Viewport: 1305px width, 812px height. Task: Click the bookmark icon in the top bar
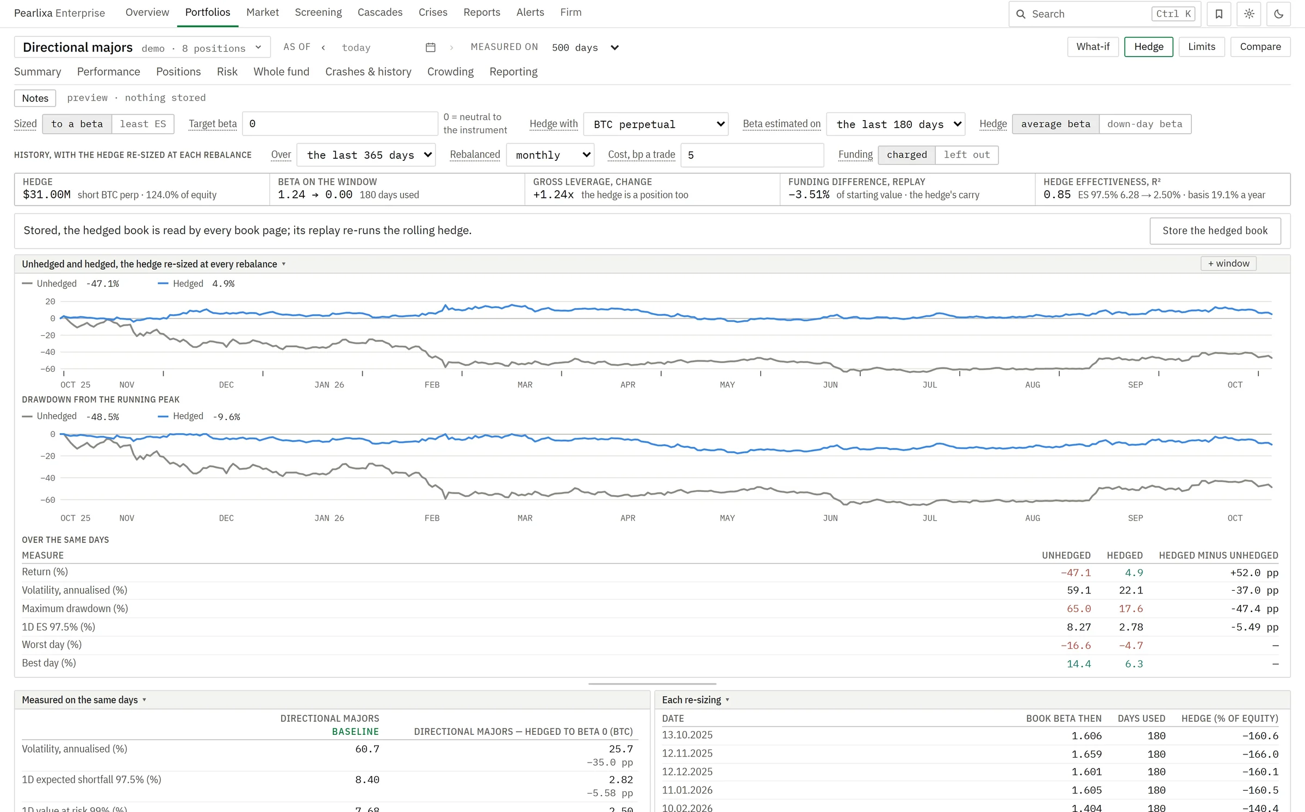tap(1219, 14)
